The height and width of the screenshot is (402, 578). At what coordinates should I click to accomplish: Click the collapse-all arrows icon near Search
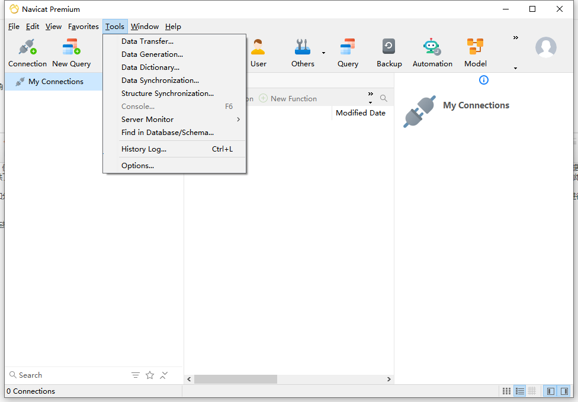point(163,375)
